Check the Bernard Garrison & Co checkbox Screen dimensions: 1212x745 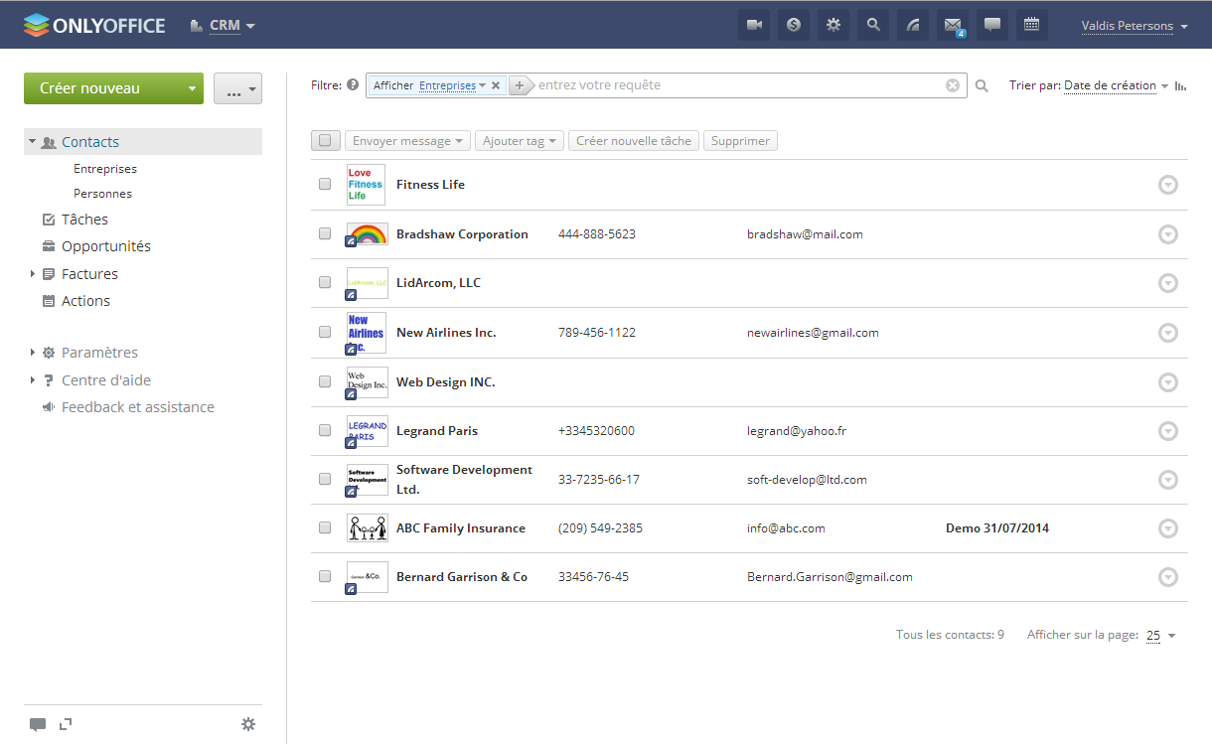pos(325,576)
